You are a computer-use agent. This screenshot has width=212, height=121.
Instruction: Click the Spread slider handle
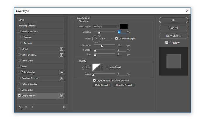(x=95, y=50)
